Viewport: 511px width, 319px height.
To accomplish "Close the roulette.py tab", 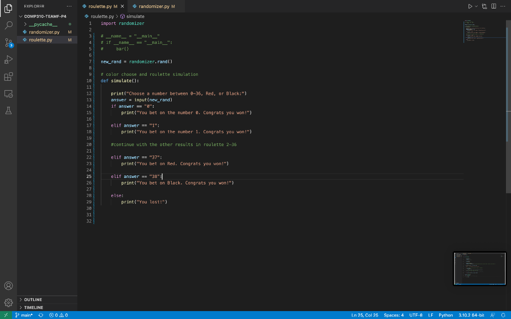I will point(122,6).
